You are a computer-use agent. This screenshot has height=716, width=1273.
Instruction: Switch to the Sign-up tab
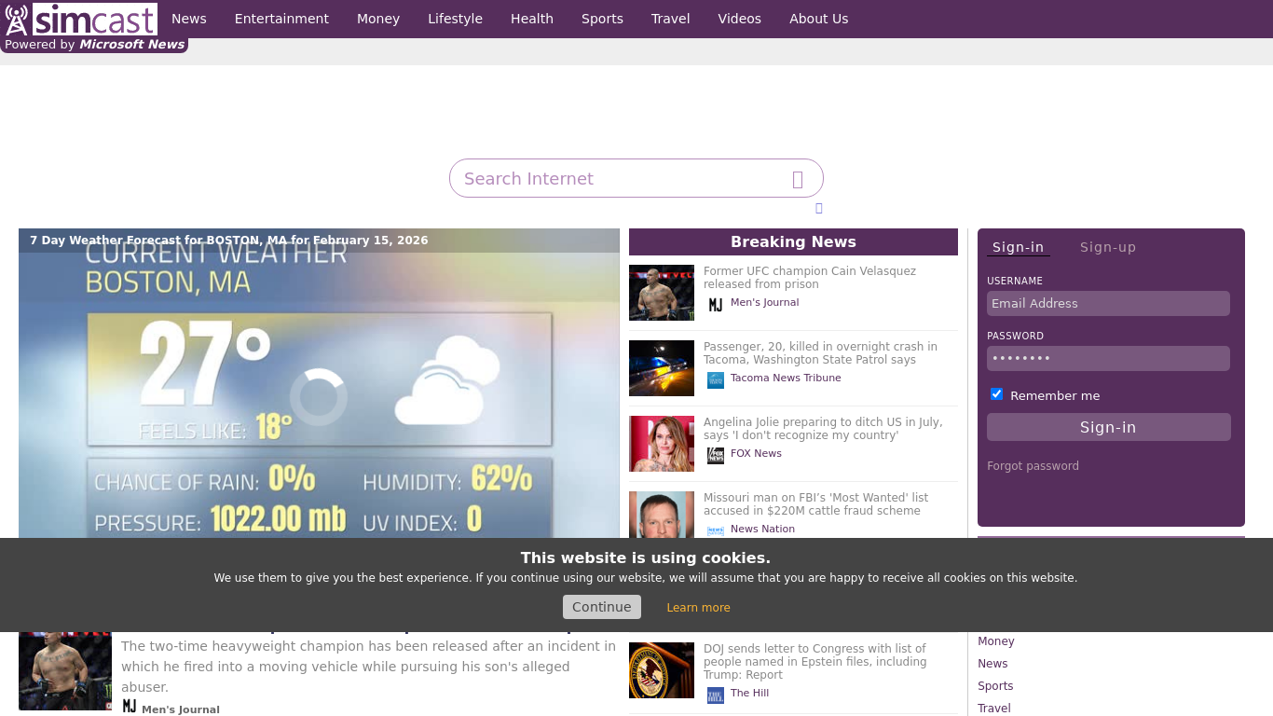tap(1107, 247)
